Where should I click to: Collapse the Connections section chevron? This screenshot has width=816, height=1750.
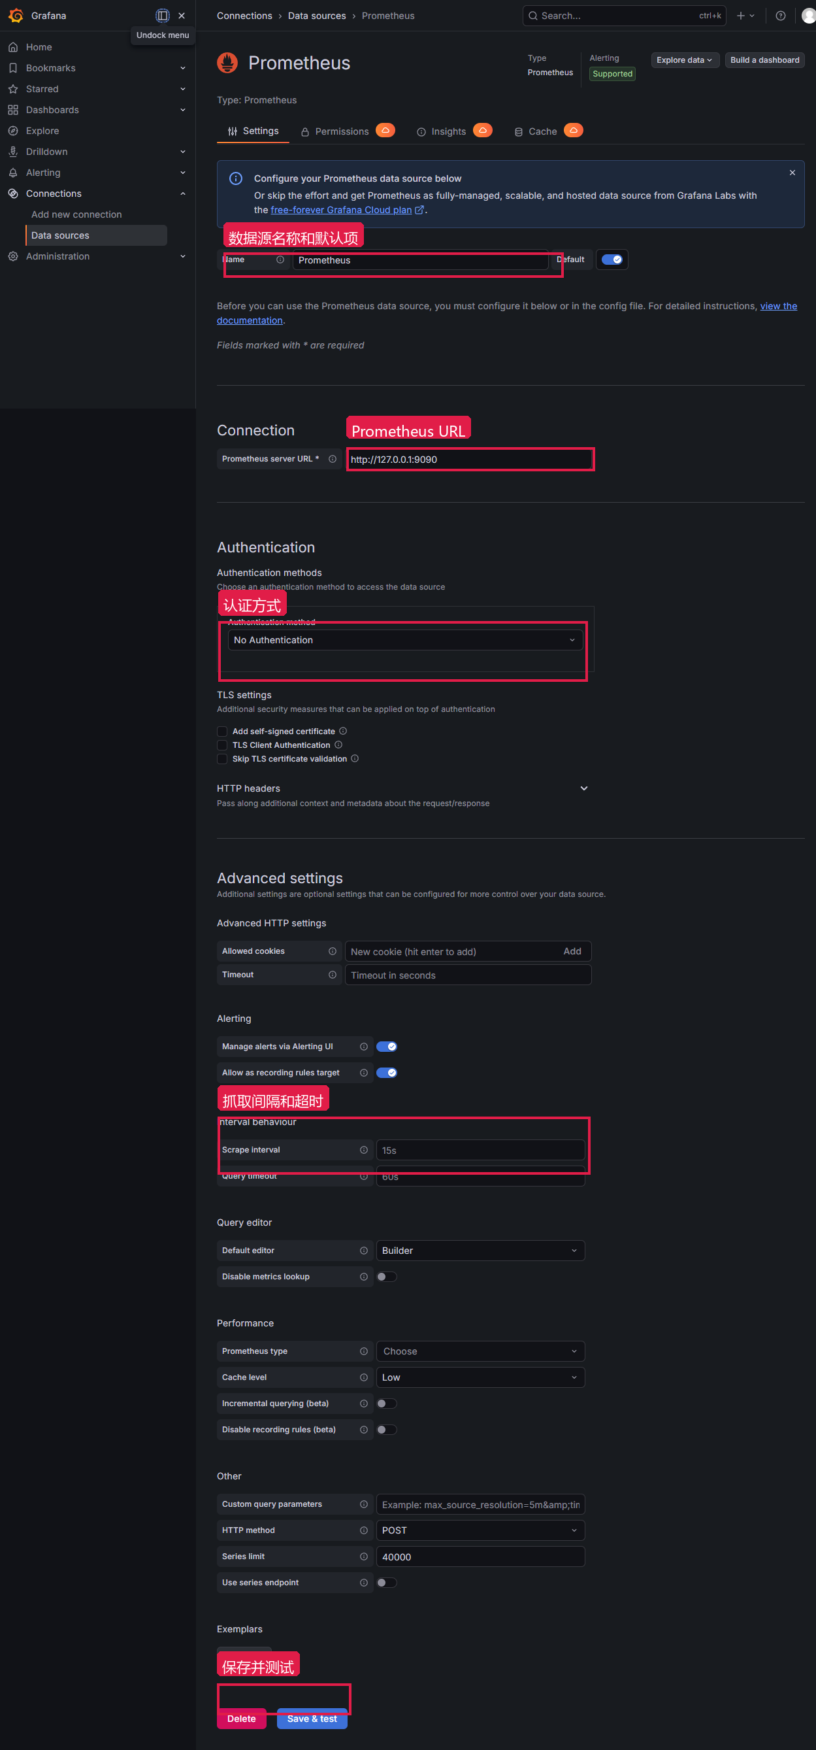[183, 194]
